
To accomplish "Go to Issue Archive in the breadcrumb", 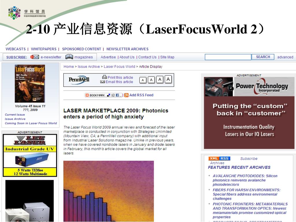I will (x=89, y=67).
